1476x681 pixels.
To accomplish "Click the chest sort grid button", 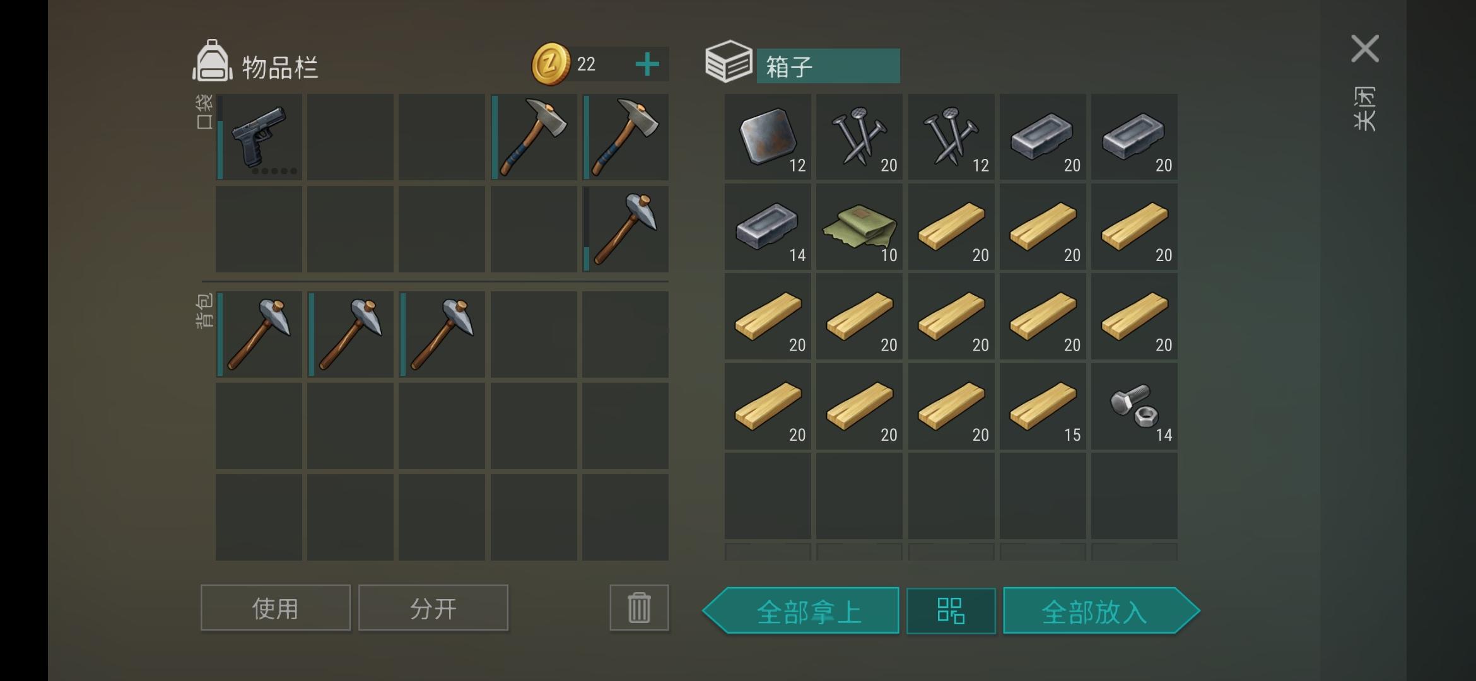I will point(951,611).
